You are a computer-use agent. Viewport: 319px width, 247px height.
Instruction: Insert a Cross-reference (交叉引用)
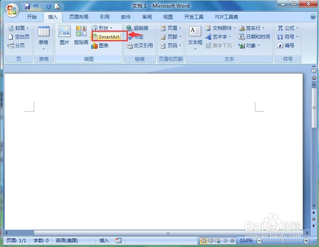pyautogui.click(x=140, y=46)
